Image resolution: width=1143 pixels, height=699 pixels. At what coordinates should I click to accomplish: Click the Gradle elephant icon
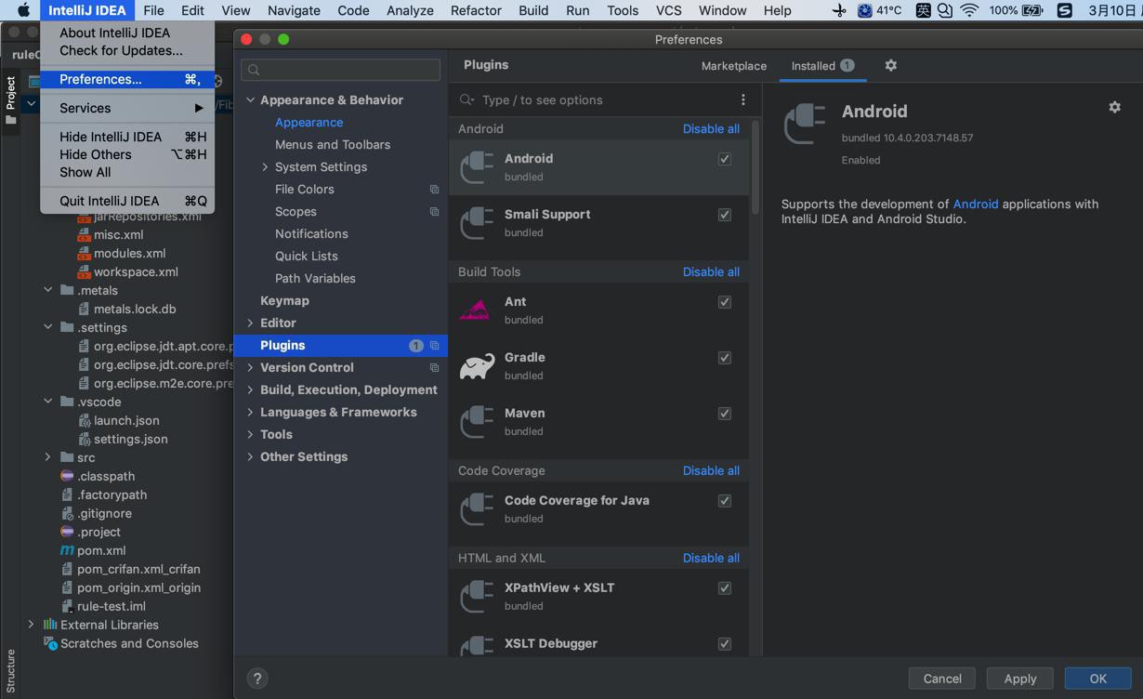point(477,366)
